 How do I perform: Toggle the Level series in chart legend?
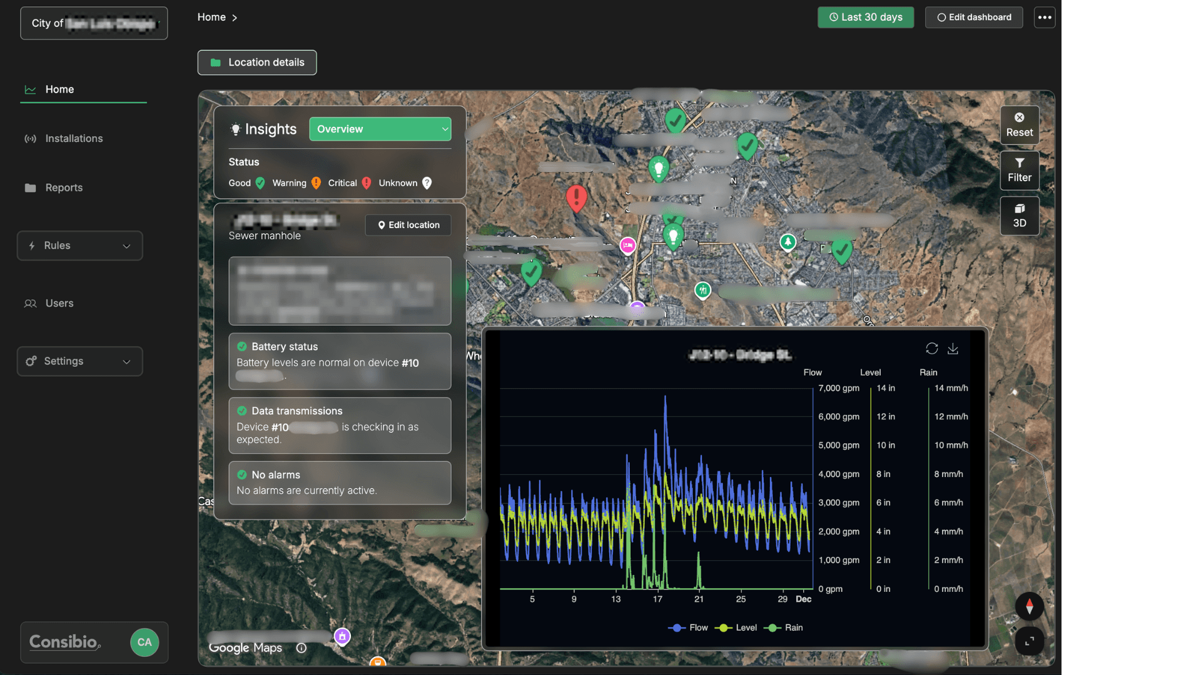(x=737, y=627)
